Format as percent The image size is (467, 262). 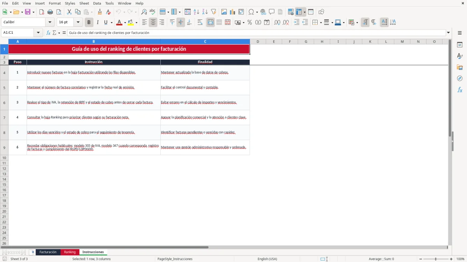(x=249, y=23)
